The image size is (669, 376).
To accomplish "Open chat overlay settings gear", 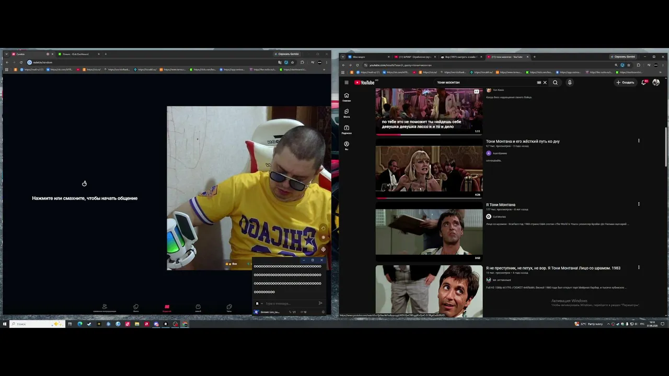I will coord(323,312).
